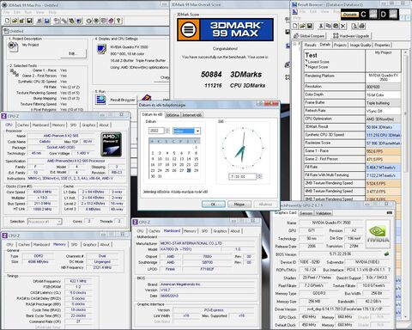Click OK in the date and time dialog
412x330 pixels.
point(213,205)
